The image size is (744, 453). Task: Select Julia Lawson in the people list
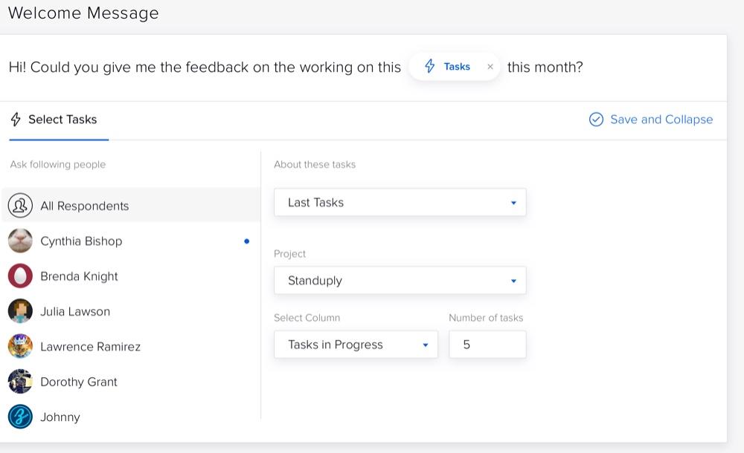click(x=131, y=311)
